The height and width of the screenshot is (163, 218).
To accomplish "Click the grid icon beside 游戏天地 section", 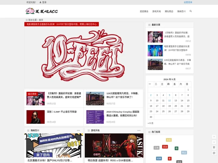I will click(88, 130).
